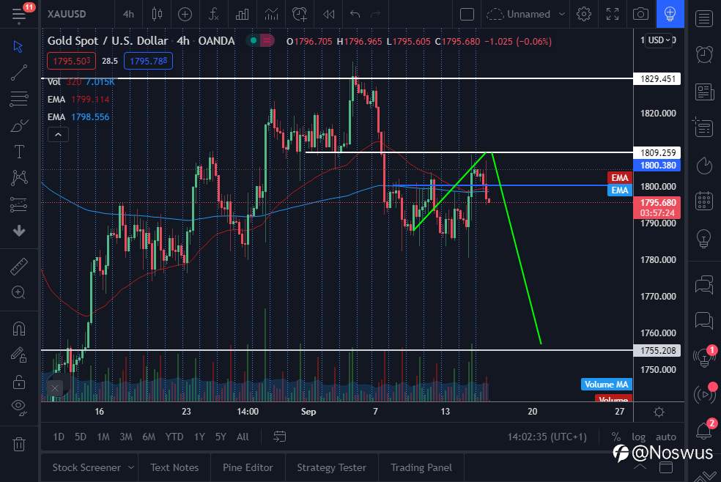The image size is (721, 482).
Task: Redo the chart action
Action: click(376, 14)
